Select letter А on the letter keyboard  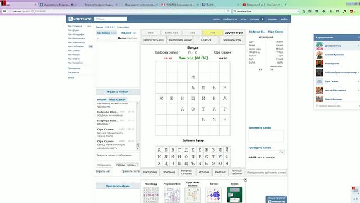coord(159,150)
